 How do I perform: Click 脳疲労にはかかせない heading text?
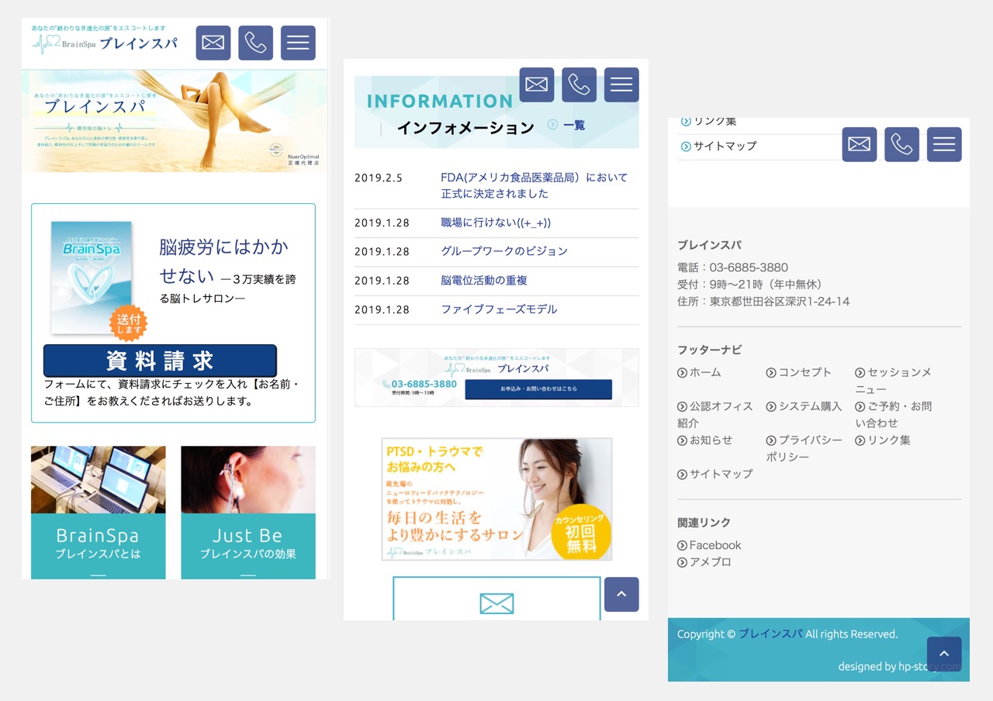pyautogui.click(x=223, y=261)
